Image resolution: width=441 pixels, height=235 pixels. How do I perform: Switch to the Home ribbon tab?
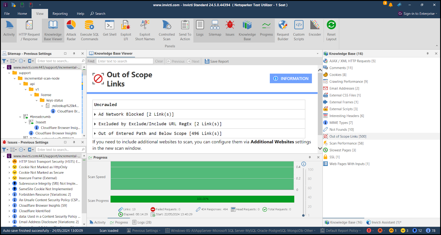(22, 13)
